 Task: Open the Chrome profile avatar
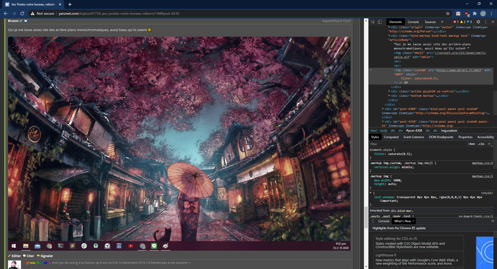click(483, 13)
